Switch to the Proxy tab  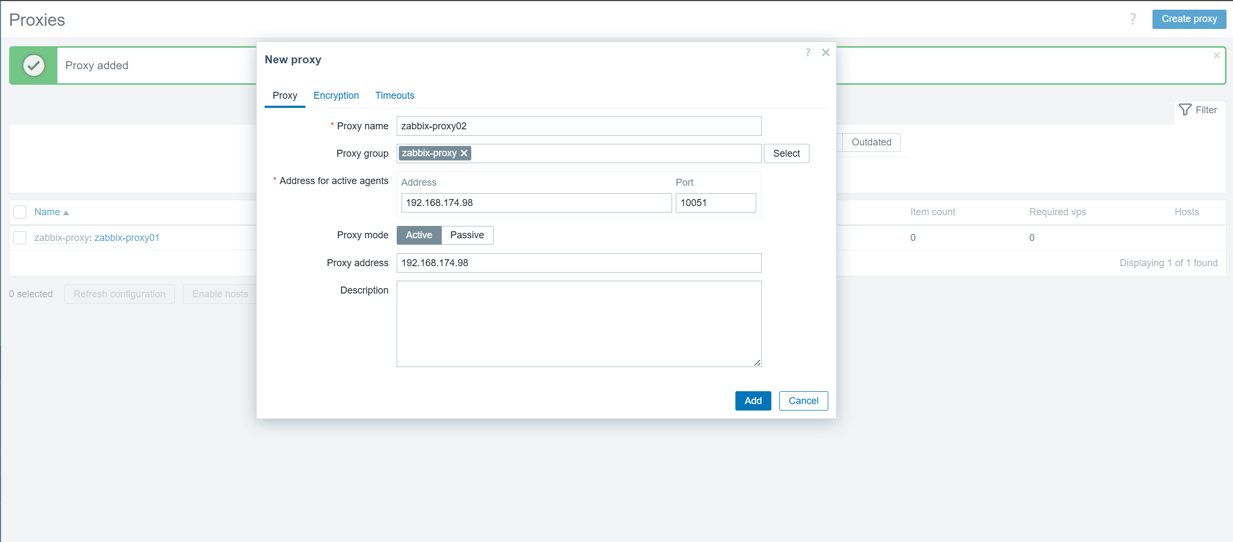284,96
